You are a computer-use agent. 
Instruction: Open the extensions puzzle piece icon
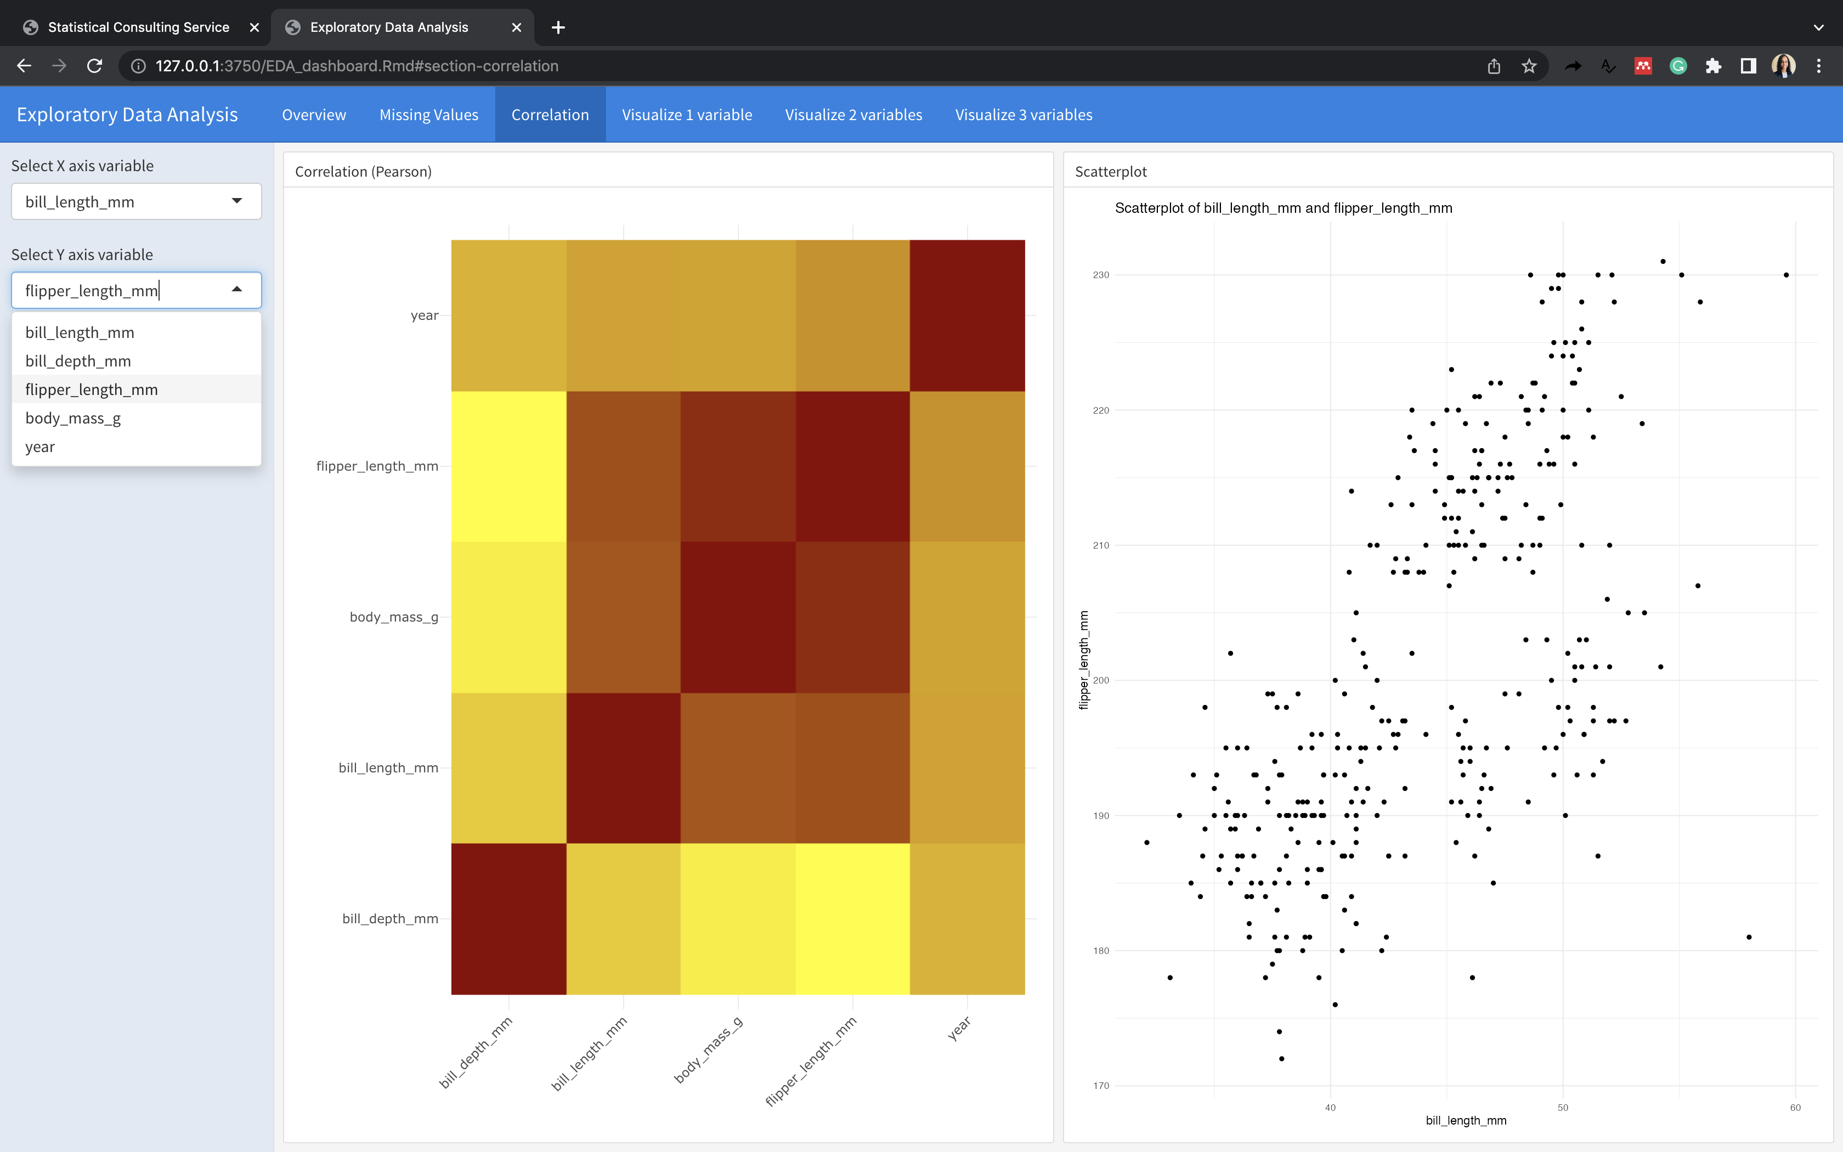(x=1713, y=66)
